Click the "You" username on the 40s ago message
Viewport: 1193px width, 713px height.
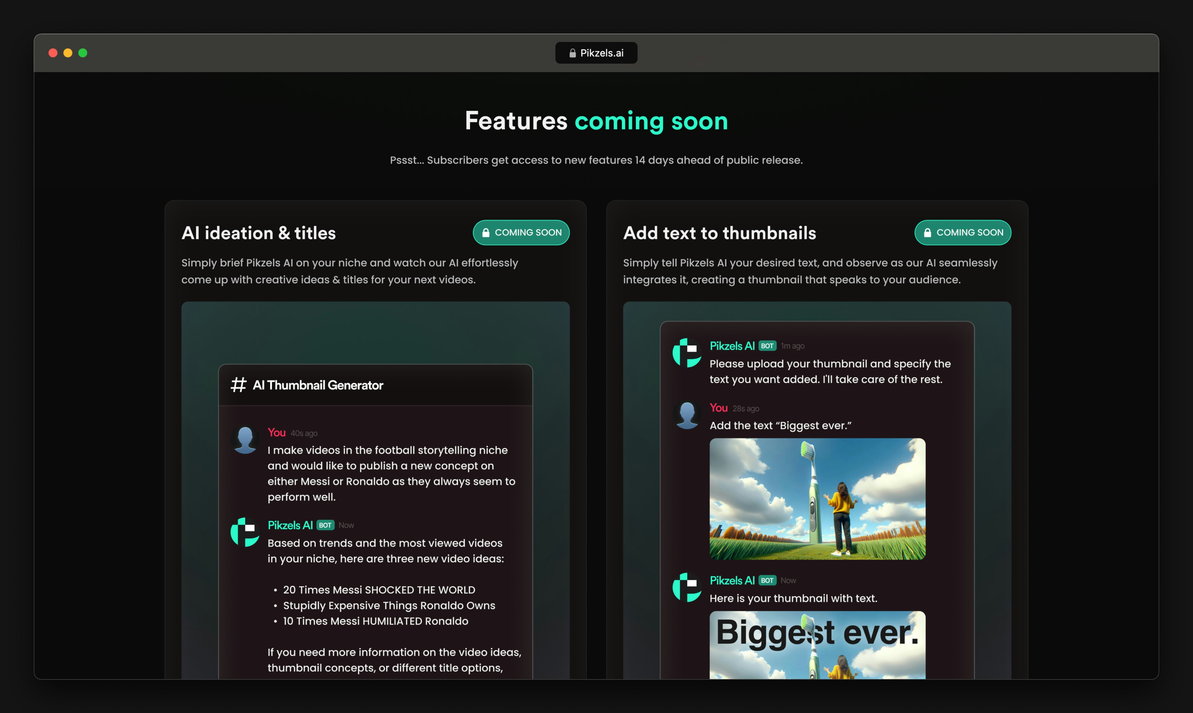click(276, 432)
